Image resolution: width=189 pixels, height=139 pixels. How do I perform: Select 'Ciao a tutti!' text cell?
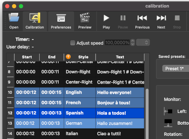point(120,134)
